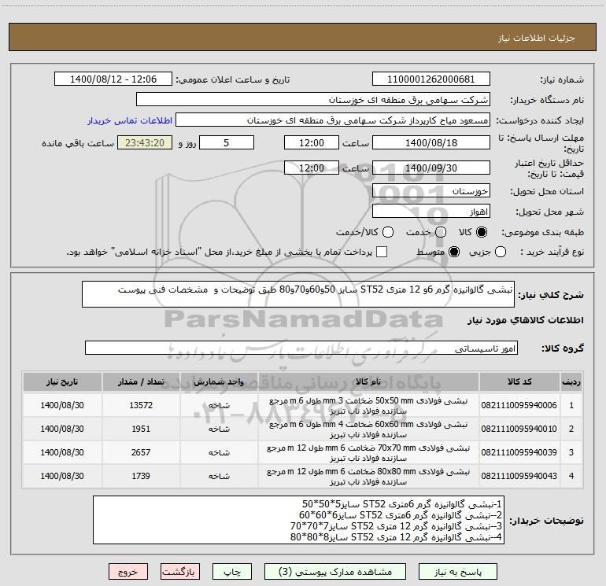Click the مشاهده مدارک پیوستی (3) button
606x586 pixels.
[335, 572]
